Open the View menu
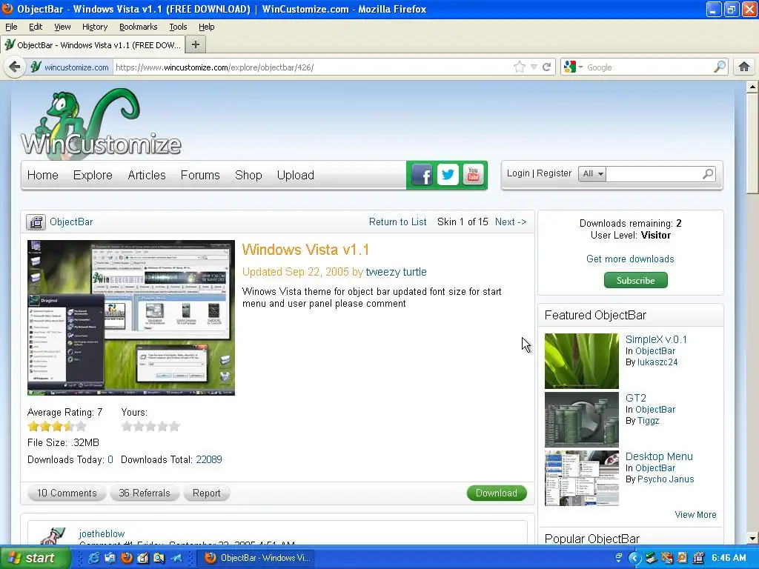This screenshot has height=569, width=759. point(62,27)
